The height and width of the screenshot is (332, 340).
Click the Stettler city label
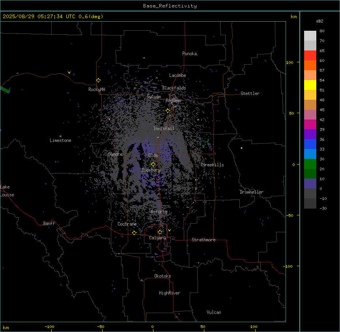point(250,93)
